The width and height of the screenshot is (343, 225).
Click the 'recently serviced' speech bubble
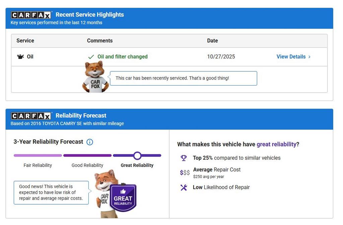(183, 78)
